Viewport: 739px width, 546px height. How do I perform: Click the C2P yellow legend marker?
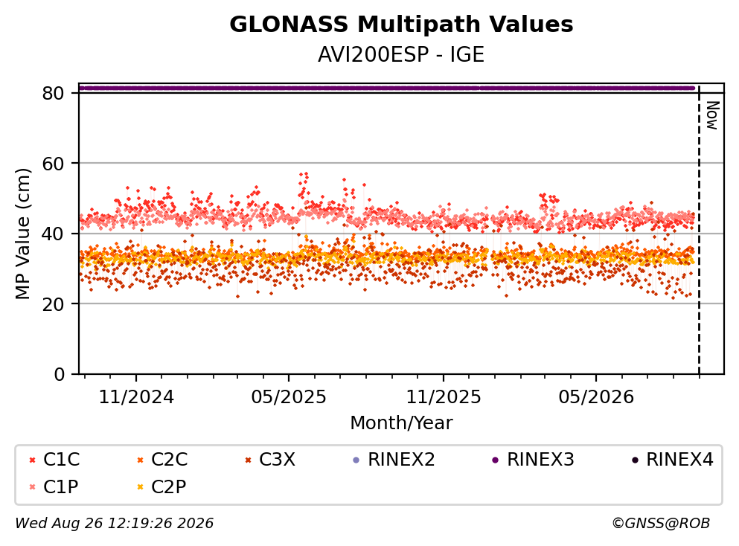pos(140,487)
